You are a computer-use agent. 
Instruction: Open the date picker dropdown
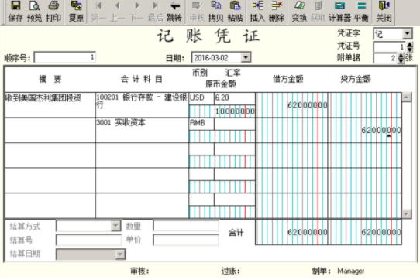click(x=246, y=57)
